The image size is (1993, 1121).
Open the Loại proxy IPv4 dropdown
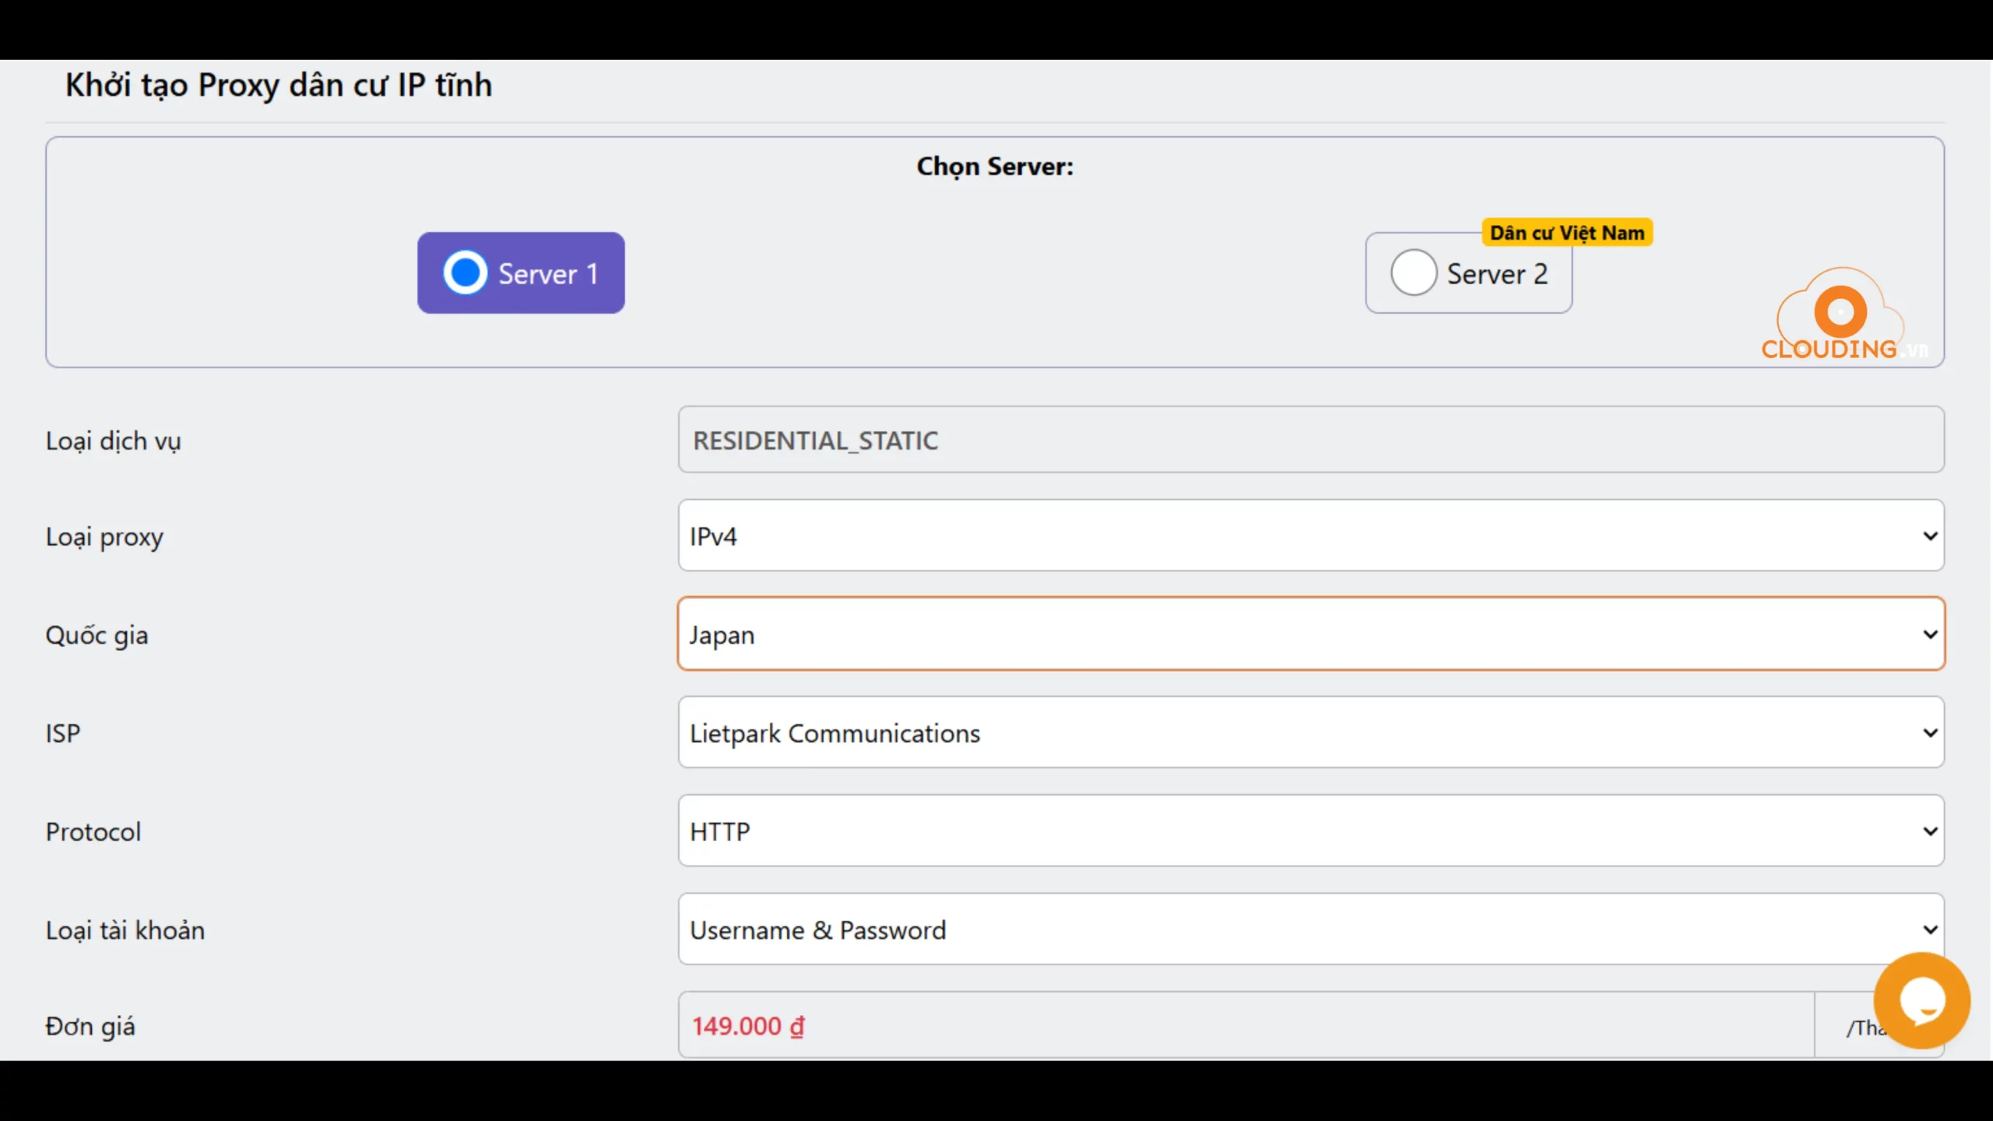click(1310, 536)
